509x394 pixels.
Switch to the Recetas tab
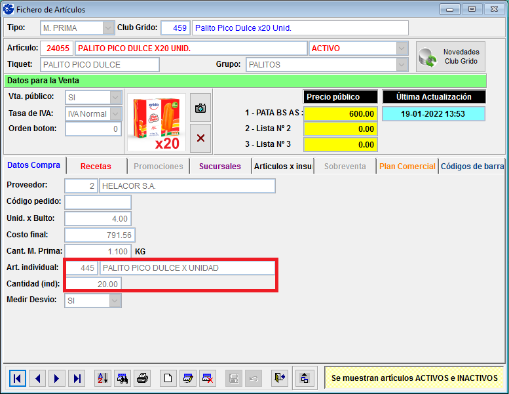click(x=96, y=167)
